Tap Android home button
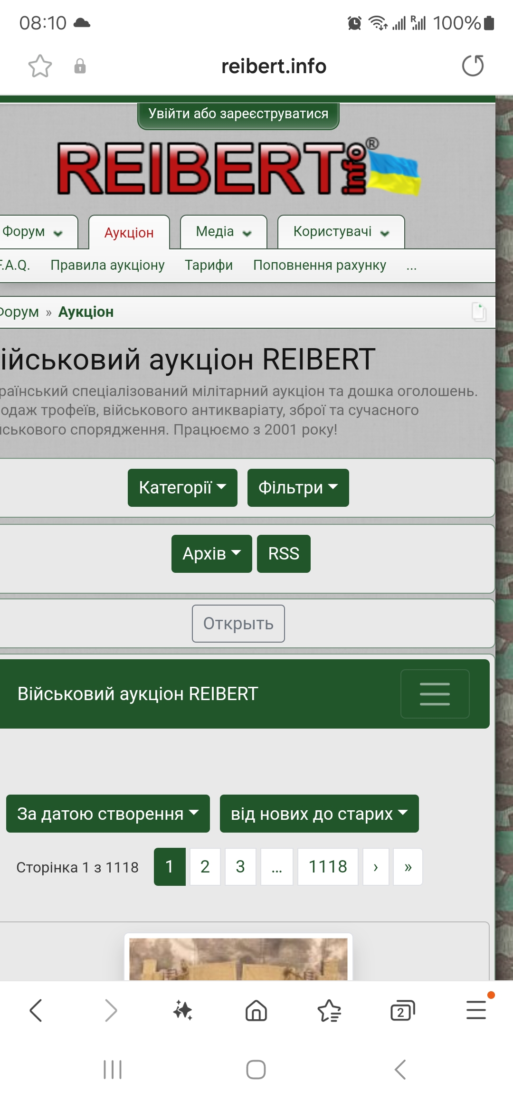This screenshot has height=1100, width=513. pyautogui.click(x=256, y=1070)
